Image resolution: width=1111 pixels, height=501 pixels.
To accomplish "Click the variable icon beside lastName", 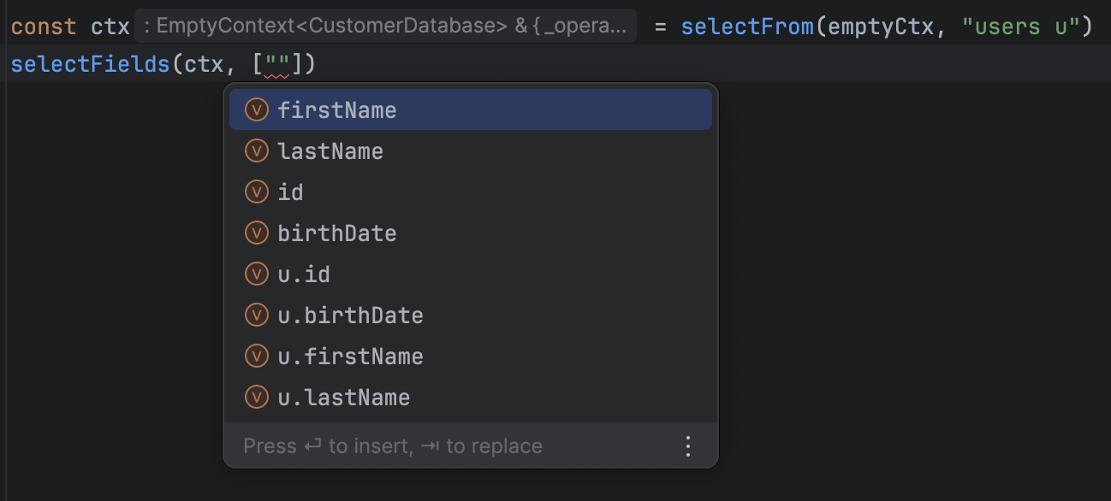I will [x=257, y=151].
